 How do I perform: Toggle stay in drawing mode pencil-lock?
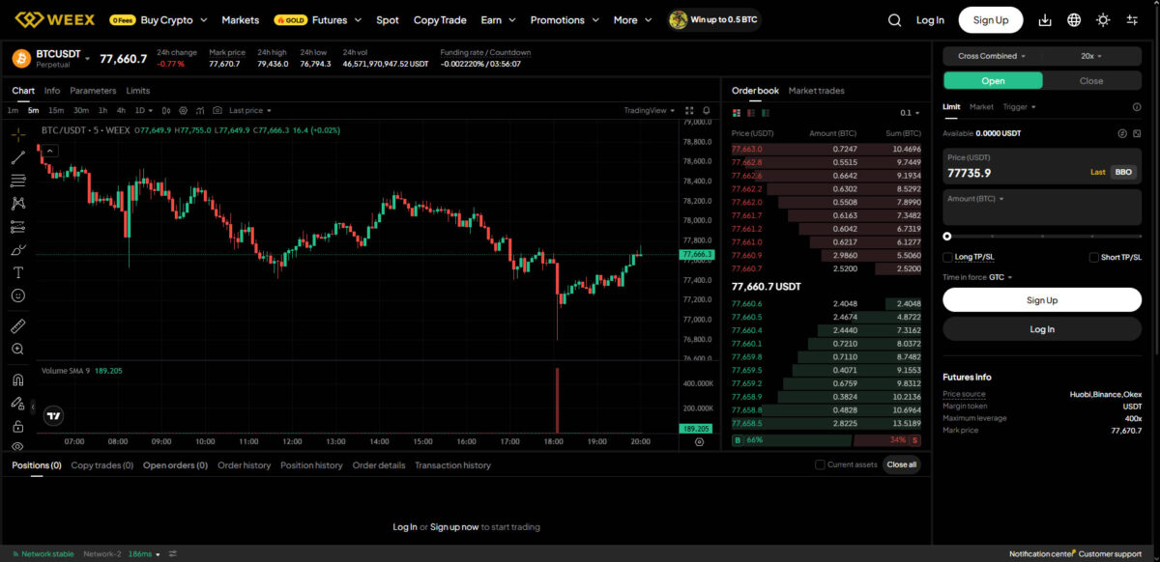[17, 403]
